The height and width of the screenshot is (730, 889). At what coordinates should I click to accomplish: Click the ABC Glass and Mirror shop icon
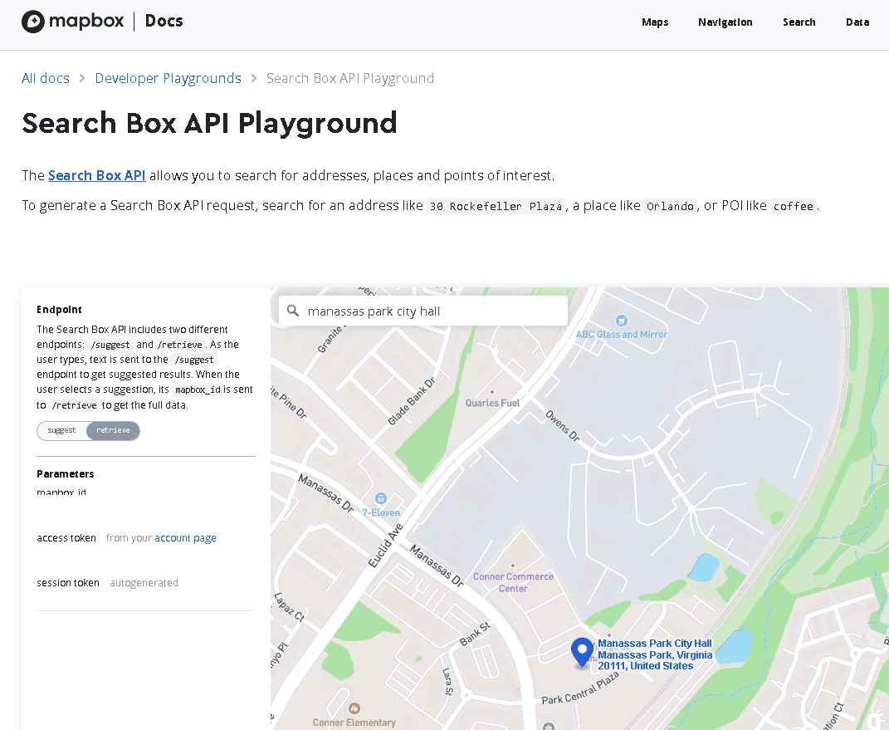pos(622,321)
